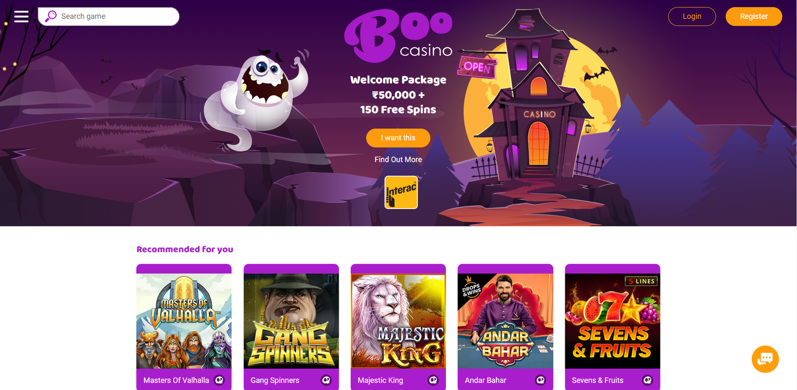Open Masters Of Valhalla game thumbnail
Image resolution: width=797 pixels, height=390 pixels.
(x=184, y=321)
